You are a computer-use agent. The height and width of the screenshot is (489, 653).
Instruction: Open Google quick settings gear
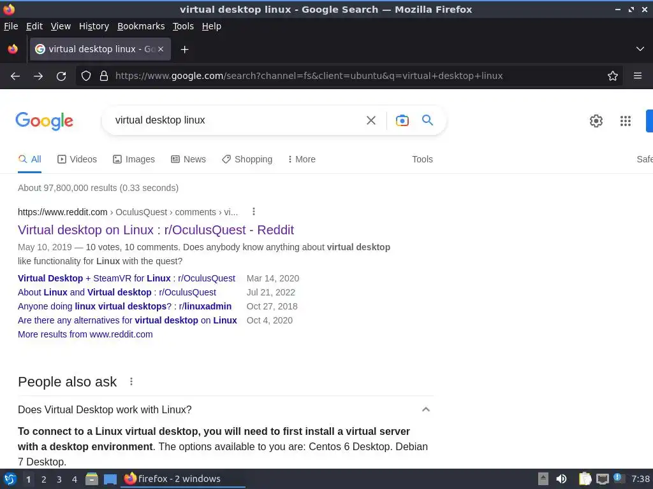click(596, 121)
